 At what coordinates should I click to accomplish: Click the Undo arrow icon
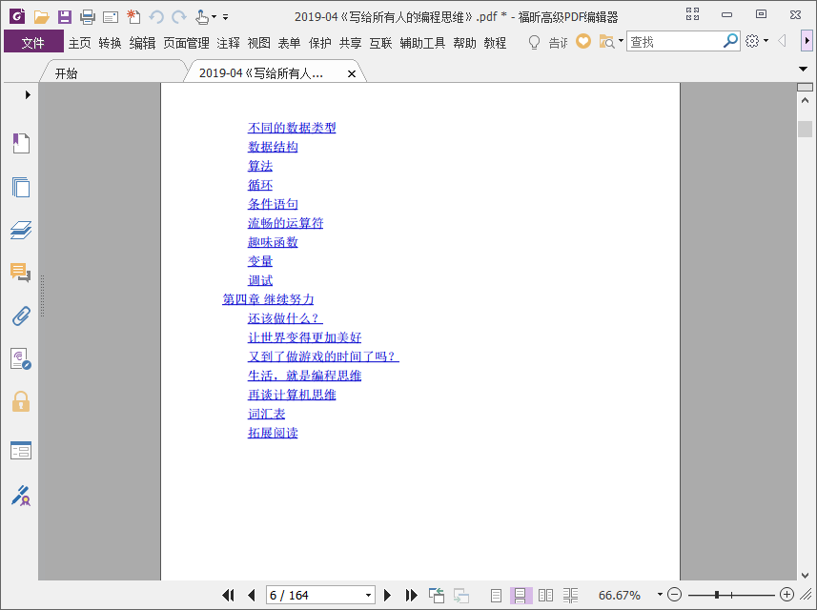click(156, 17)
